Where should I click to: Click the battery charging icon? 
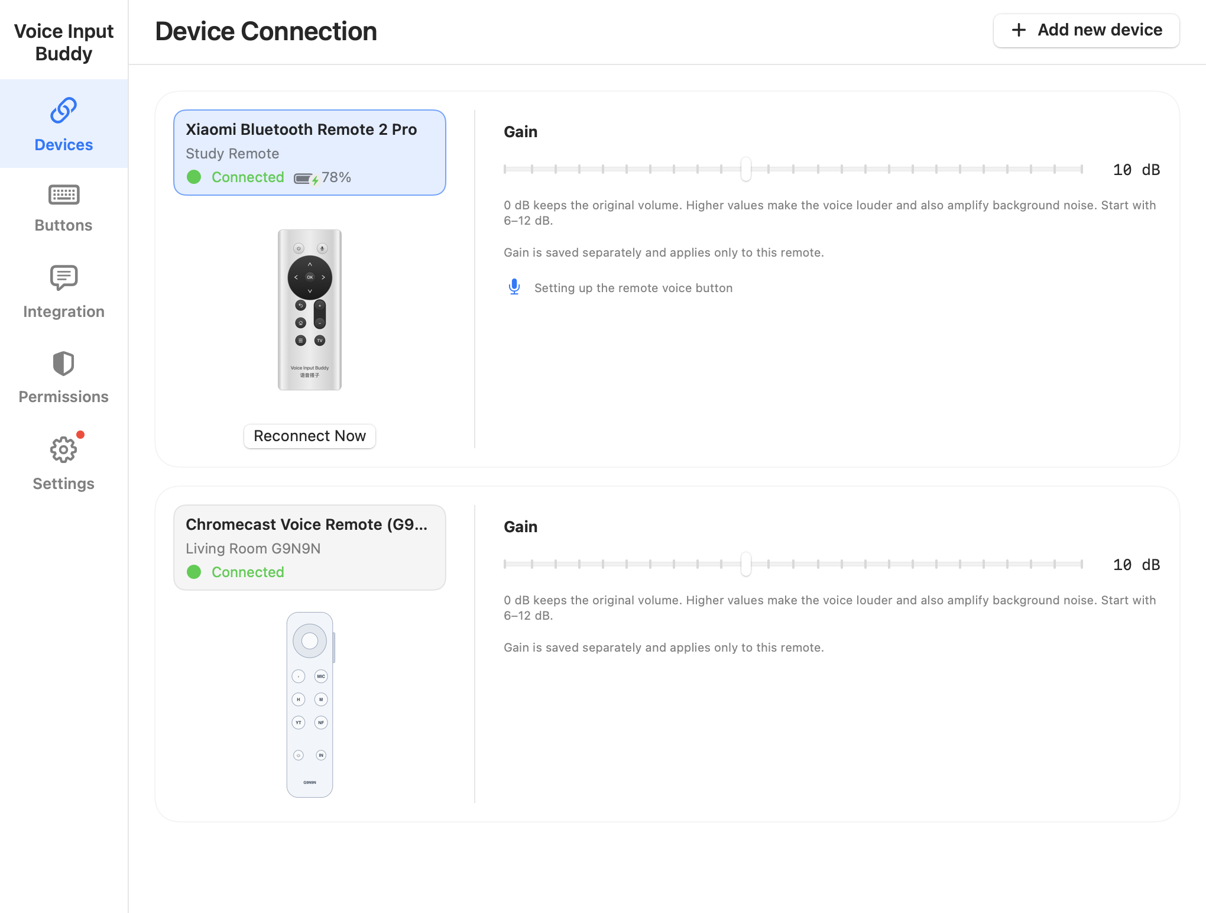(x=306, y=179)
